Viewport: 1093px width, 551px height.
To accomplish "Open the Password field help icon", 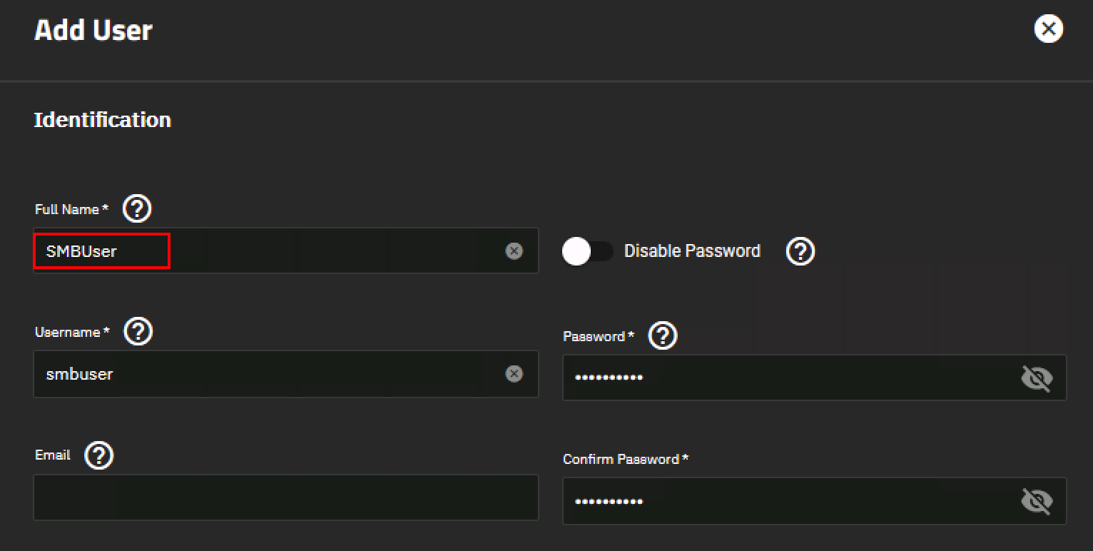I will [663, 336].
